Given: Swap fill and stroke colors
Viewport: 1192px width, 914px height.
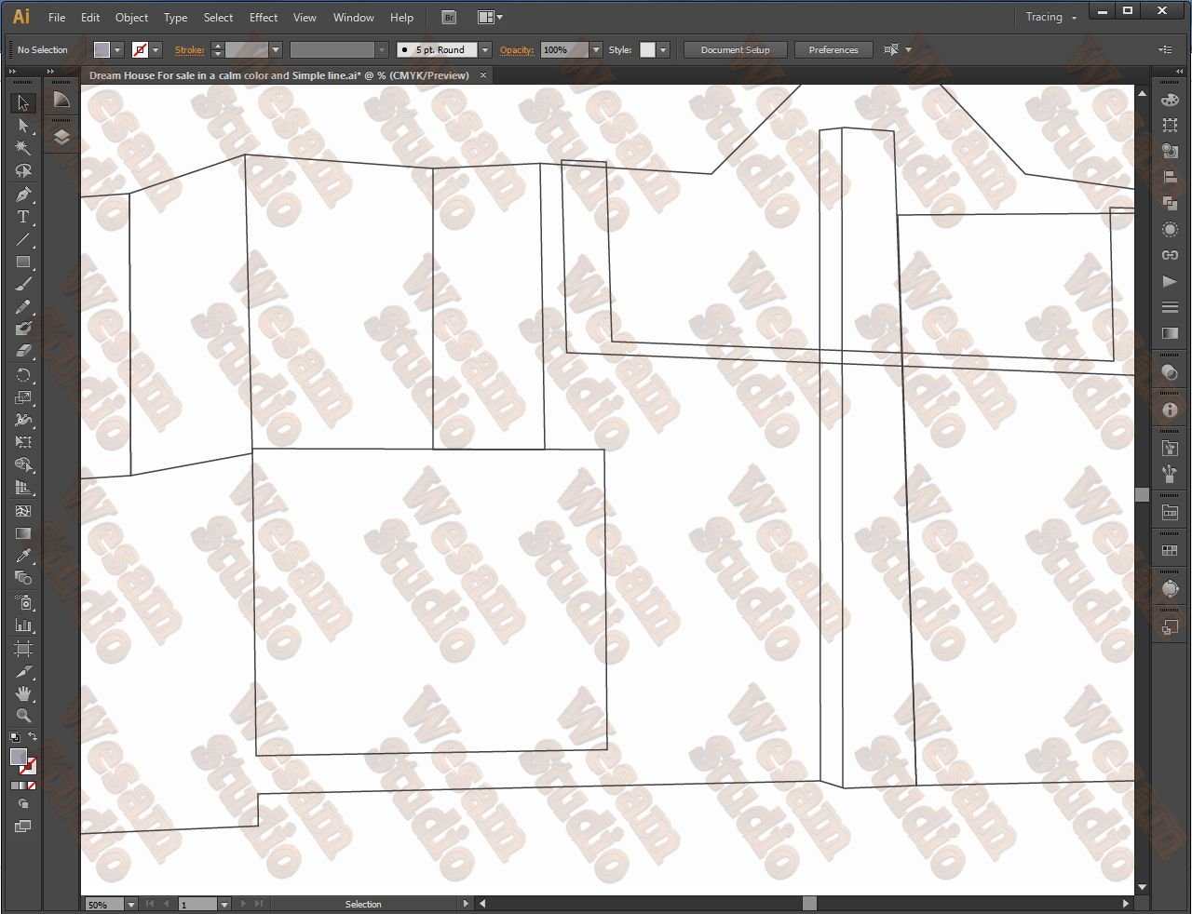Looking at the screenshot, I should click(33, 736).
